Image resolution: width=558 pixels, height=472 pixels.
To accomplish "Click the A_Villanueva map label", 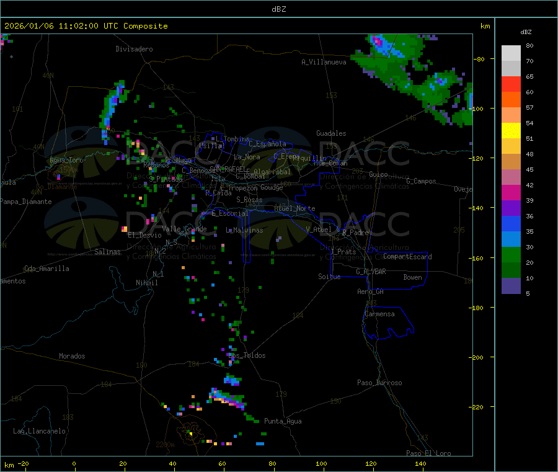I will (324, 62).
